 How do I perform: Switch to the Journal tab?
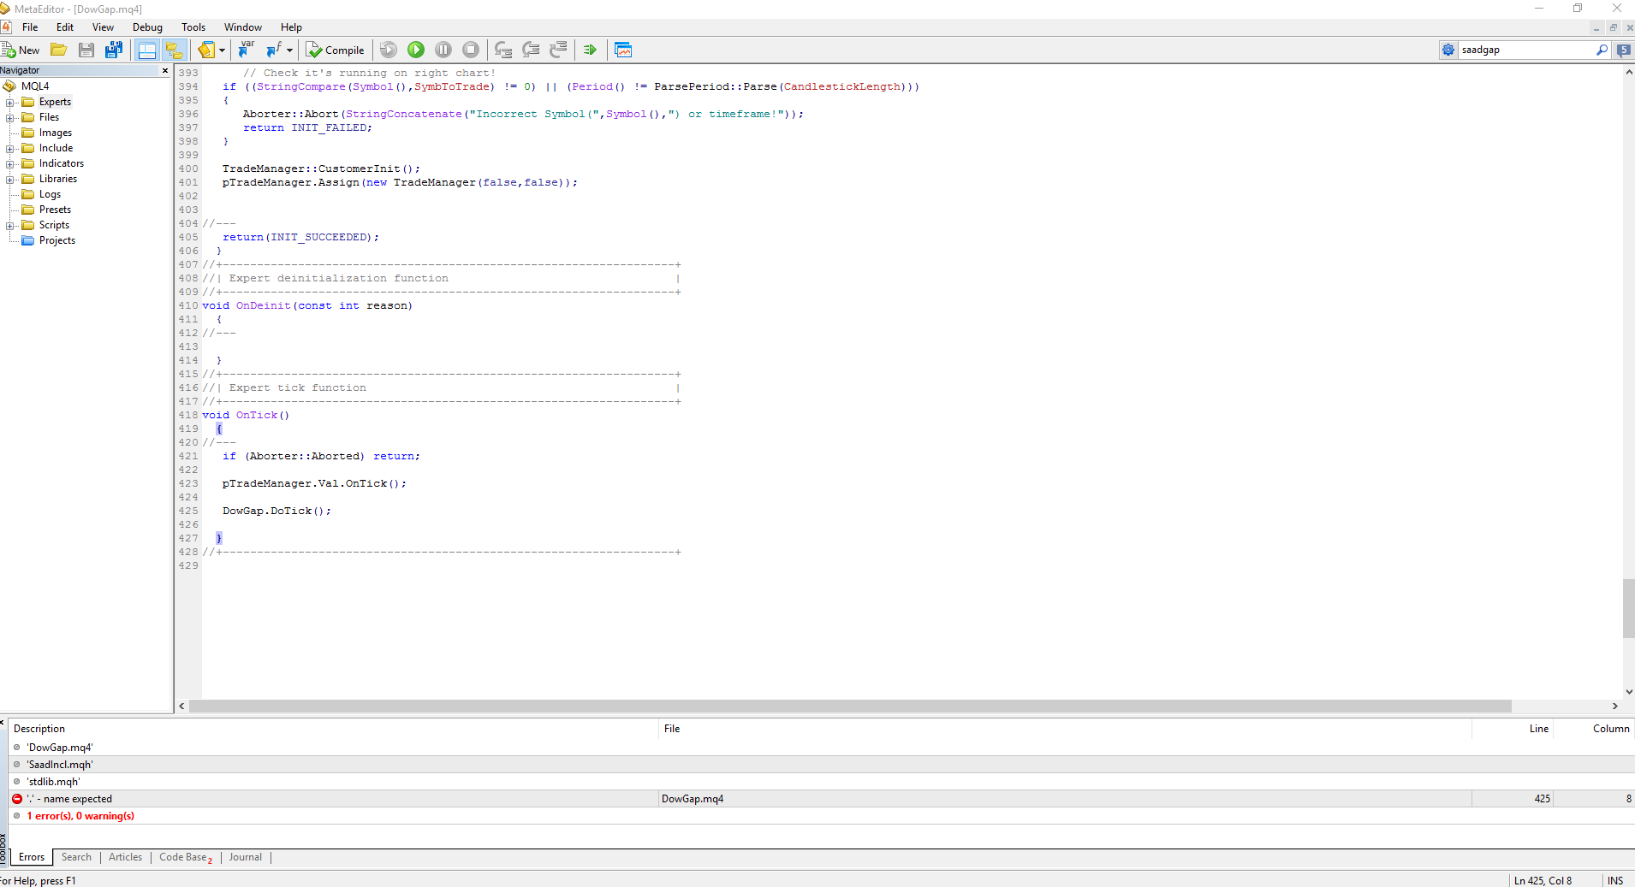(246, 857)
